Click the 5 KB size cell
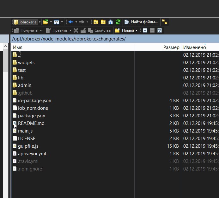 174,131
